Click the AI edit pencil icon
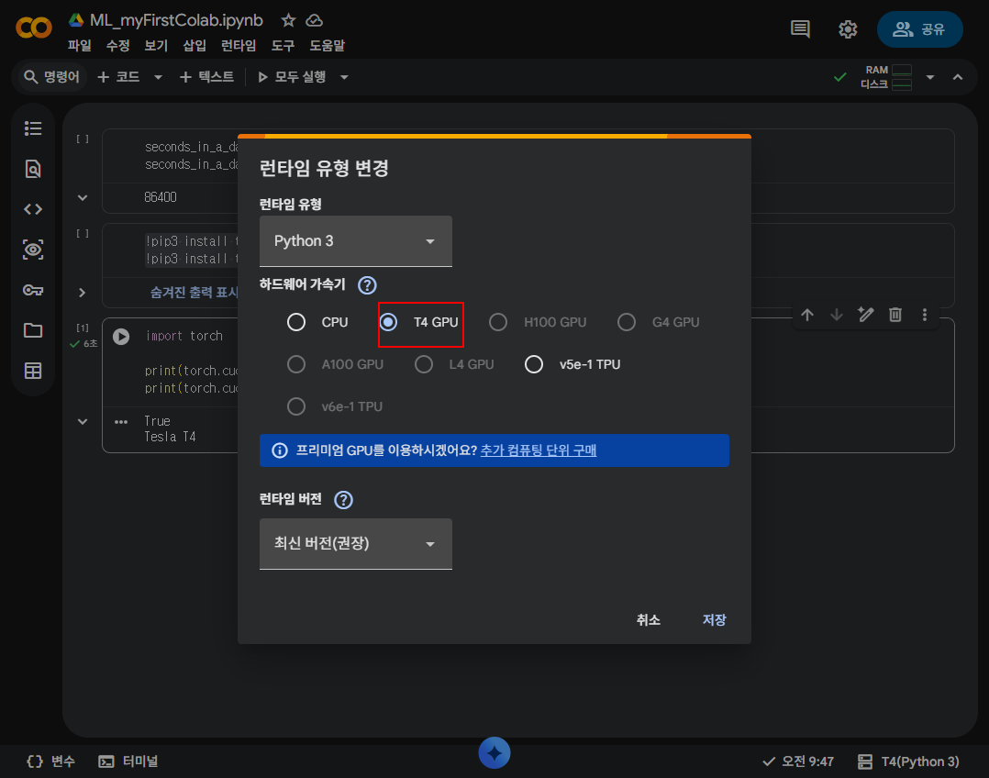 pos(865,315)
